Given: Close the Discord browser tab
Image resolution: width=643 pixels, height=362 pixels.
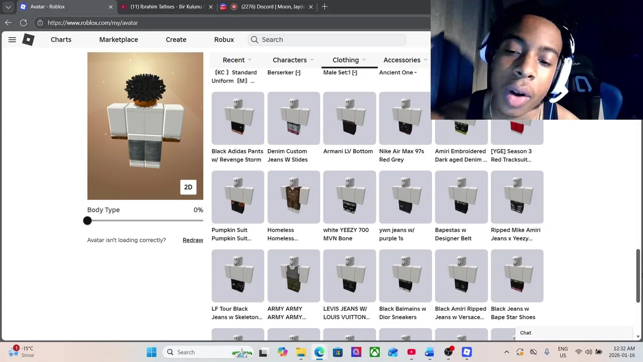Looking at the screenshot, I should 311,7.
